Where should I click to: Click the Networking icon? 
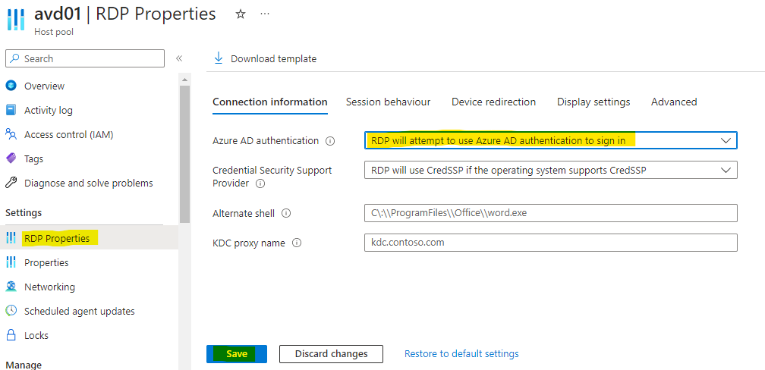click(x=11, y=287)
